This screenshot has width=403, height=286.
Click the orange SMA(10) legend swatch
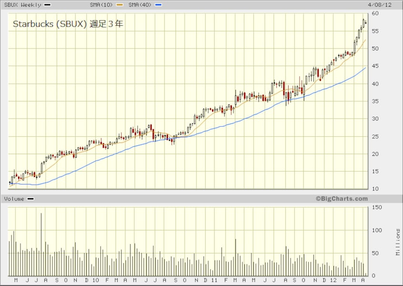[x=120, y=5]
